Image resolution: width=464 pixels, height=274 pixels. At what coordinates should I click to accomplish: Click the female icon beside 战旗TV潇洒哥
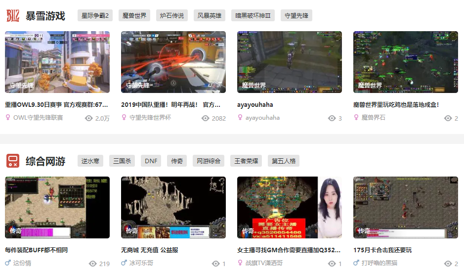[240, 263]
